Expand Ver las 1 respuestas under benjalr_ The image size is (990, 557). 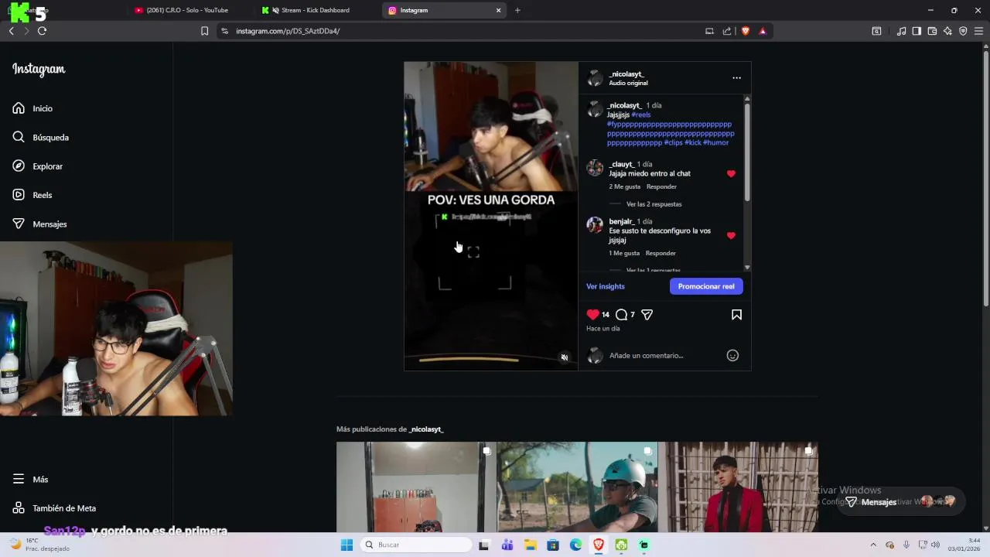(654, 270)
